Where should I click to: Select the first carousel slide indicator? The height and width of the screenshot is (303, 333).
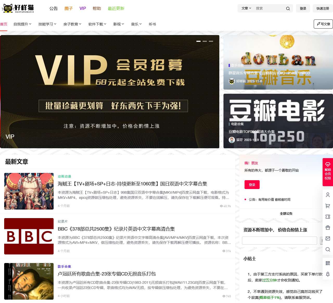tap(198, 41)
